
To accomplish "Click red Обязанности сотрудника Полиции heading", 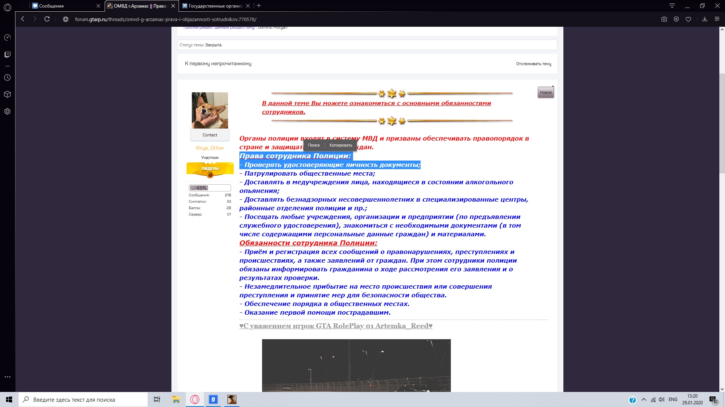I will (308, 243).
